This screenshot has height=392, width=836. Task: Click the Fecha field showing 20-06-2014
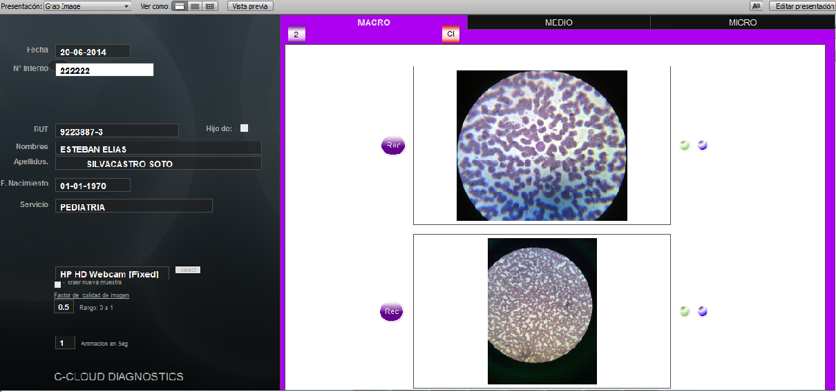[93, 52]
